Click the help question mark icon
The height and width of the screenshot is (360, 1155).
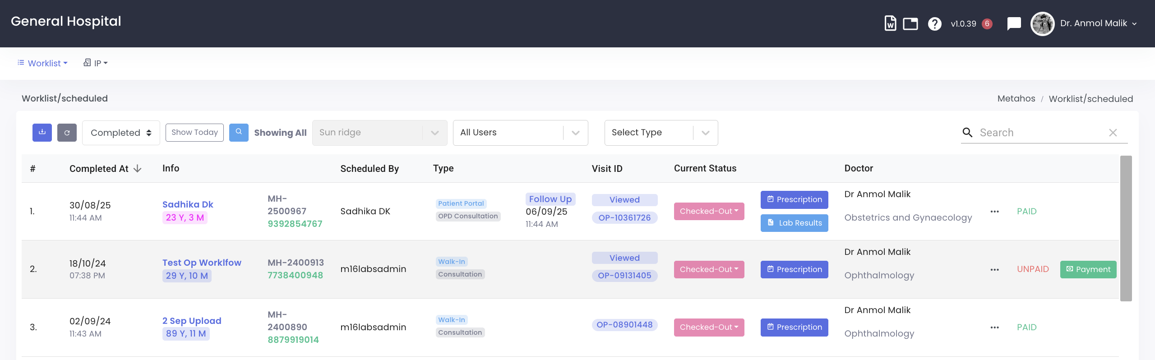(x=934, y=23)
